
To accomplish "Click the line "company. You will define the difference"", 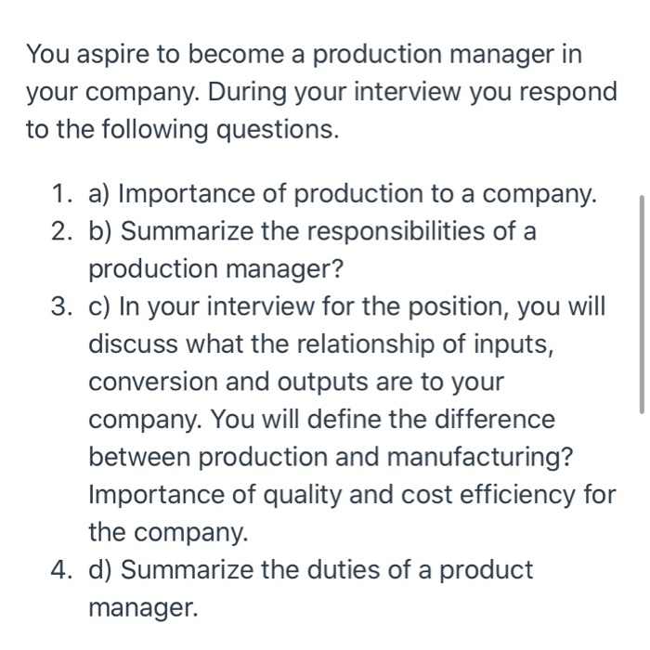I will point(321,419).
